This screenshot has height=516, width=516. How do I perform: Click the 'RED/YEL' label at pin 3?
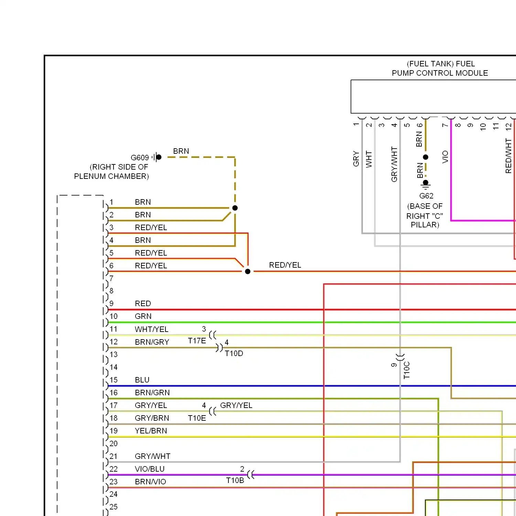tap(151, 227)
